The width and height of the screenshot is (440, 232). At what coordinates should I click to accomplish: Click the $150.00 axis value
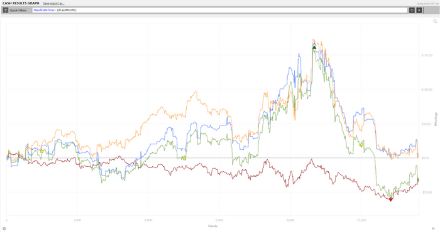point(427,55)
